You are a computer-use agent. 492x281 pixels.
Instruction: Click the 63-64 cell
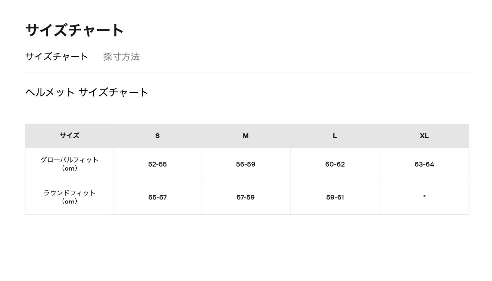tap(424, 164)
